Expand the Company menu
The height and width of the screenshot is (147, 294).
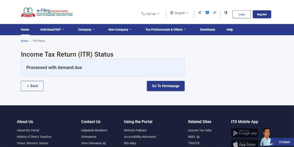86,30
